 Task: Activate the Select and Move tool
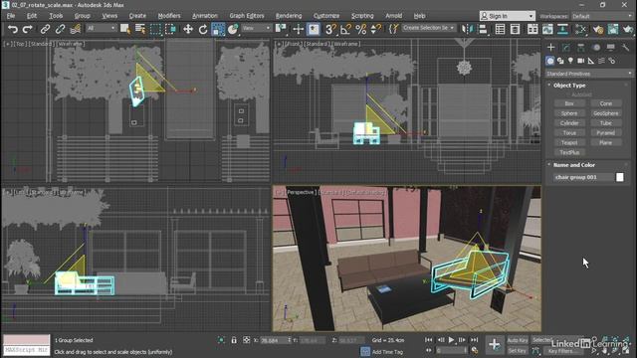tap(188, 29)
